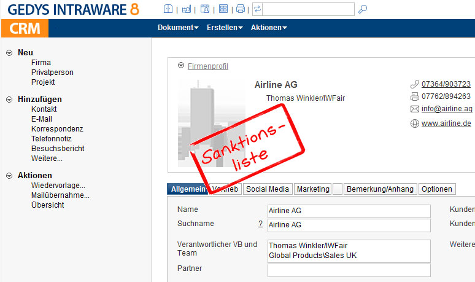Open the info@airline.ag email link
Screen dimensions: 475x282
[x=446, y=109]
